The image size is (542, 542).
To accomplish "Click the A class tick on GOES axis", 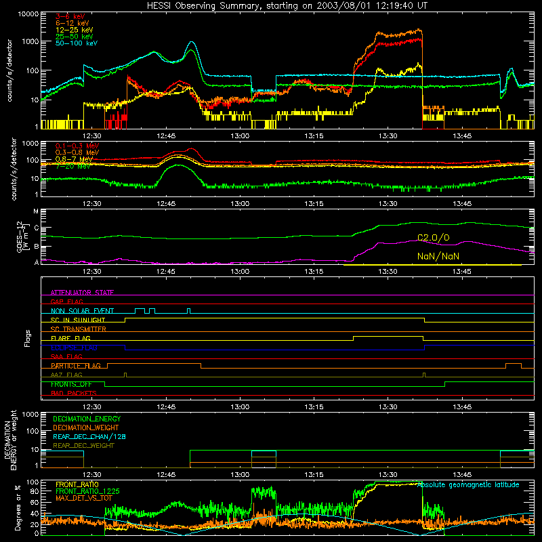I will click(x=37, y=262).
